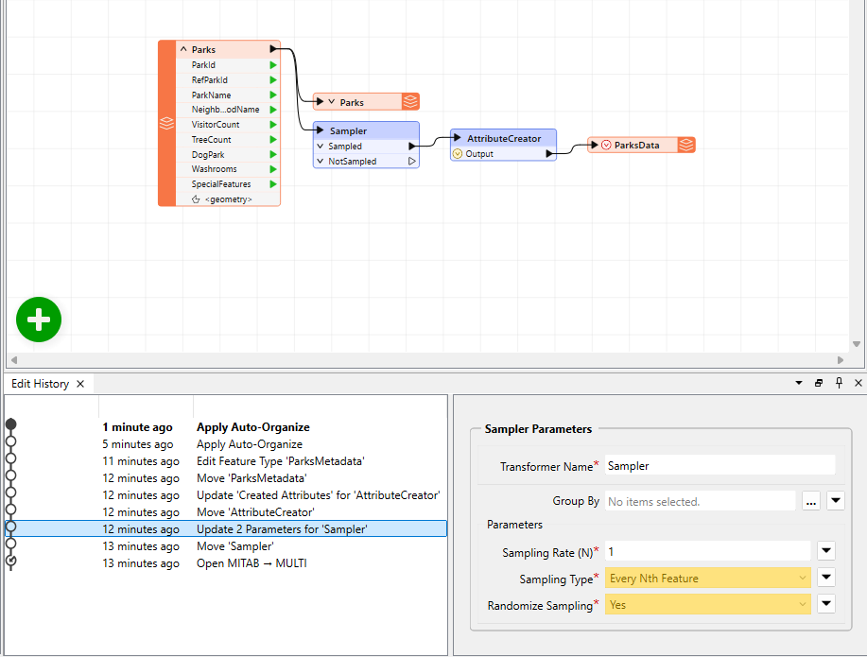Click the NotSampled output port arrow
Viewport: 867px width, 657px height.
point(412,162)
